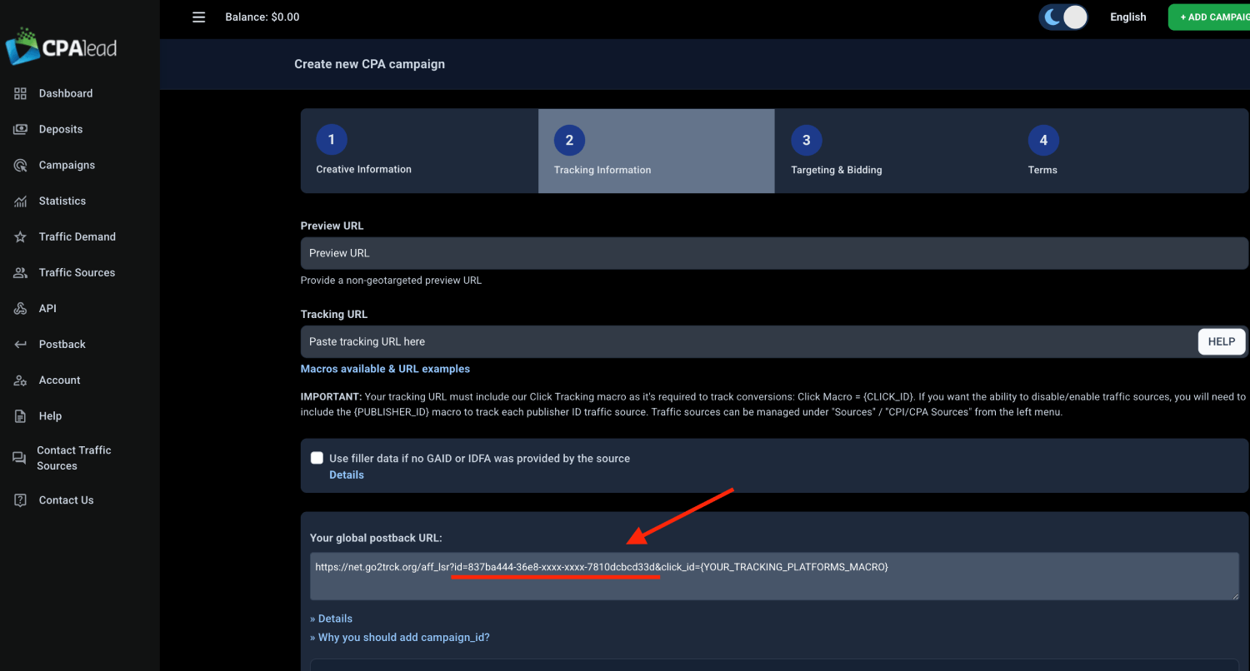Click the Paste tracking URL here field
1250x671 pixels.
(748, 341)
